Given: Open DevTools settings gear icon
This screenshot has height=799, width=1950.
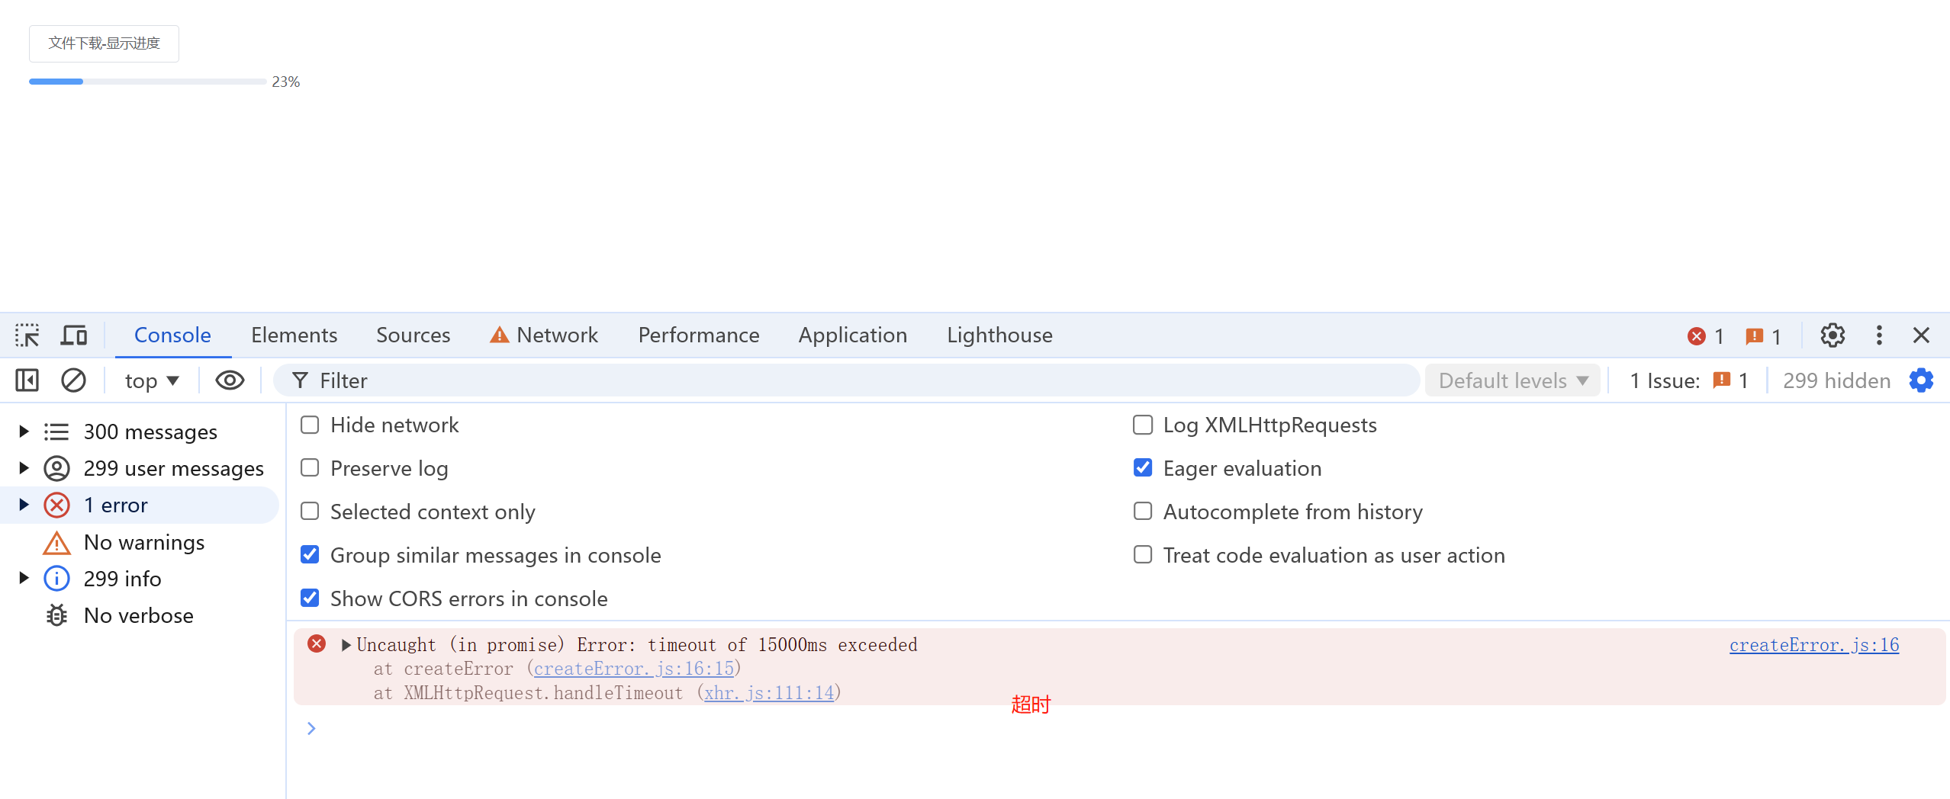Looking at the screenshot, I should [1832, 335].
